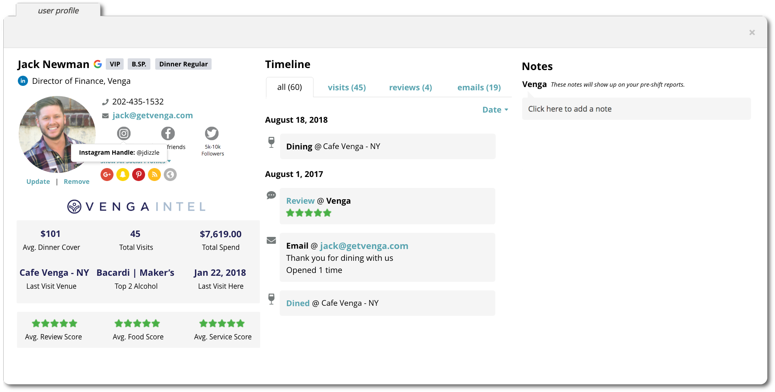The height and width of the screenshot is (392, 775).
Task: Switch to the visits (45) tab
Action: tap(347, 87)
